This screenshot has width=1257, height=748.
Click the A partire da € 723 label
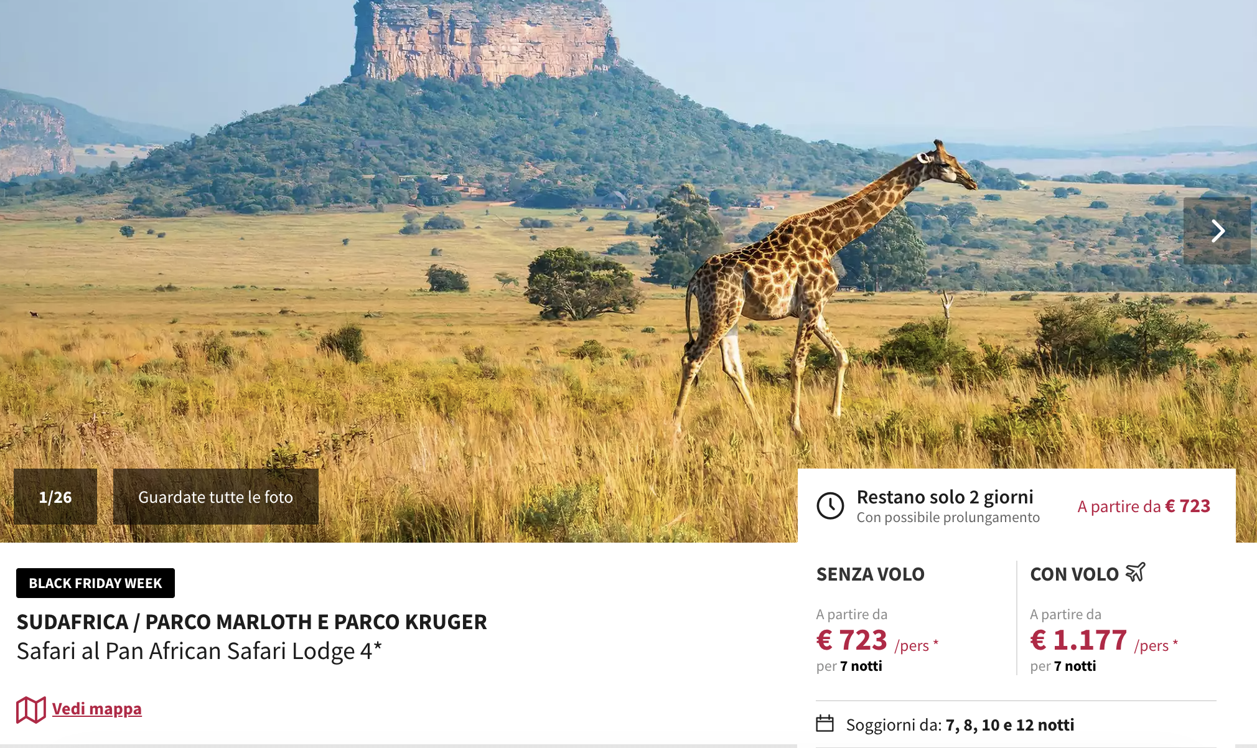(x=1144, y=506)
